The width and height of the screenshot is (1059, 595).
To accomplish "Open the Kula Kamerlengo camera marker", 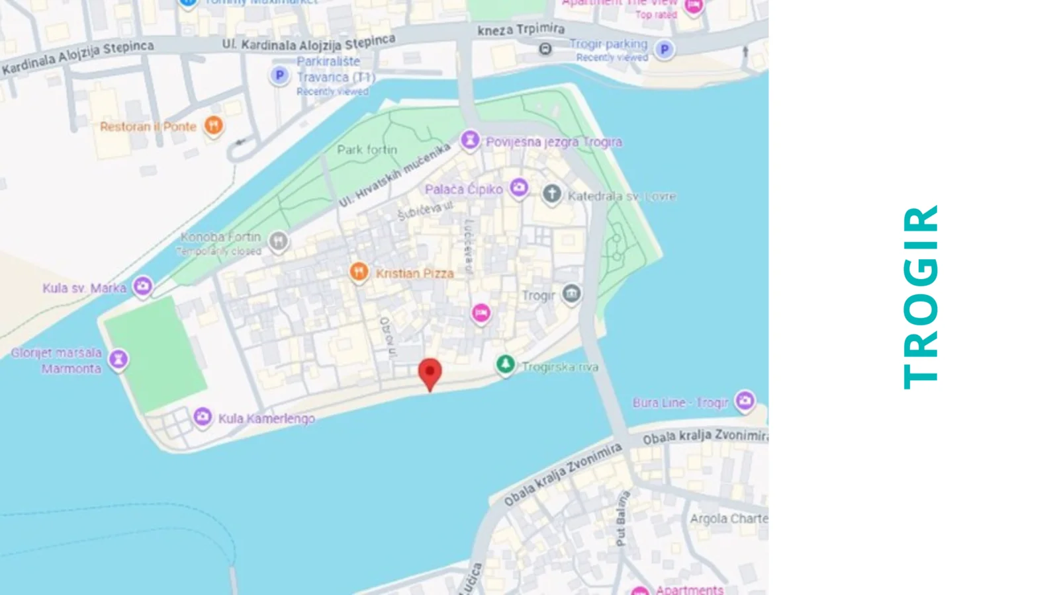I will click(203, 416).
